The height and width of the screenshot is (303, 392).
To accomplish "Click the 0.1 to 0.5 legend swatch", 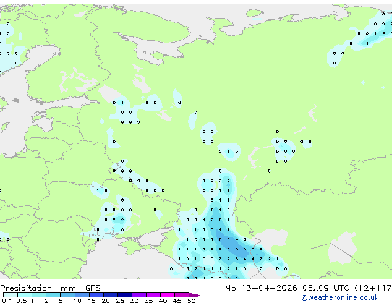I will pos(11,295).
